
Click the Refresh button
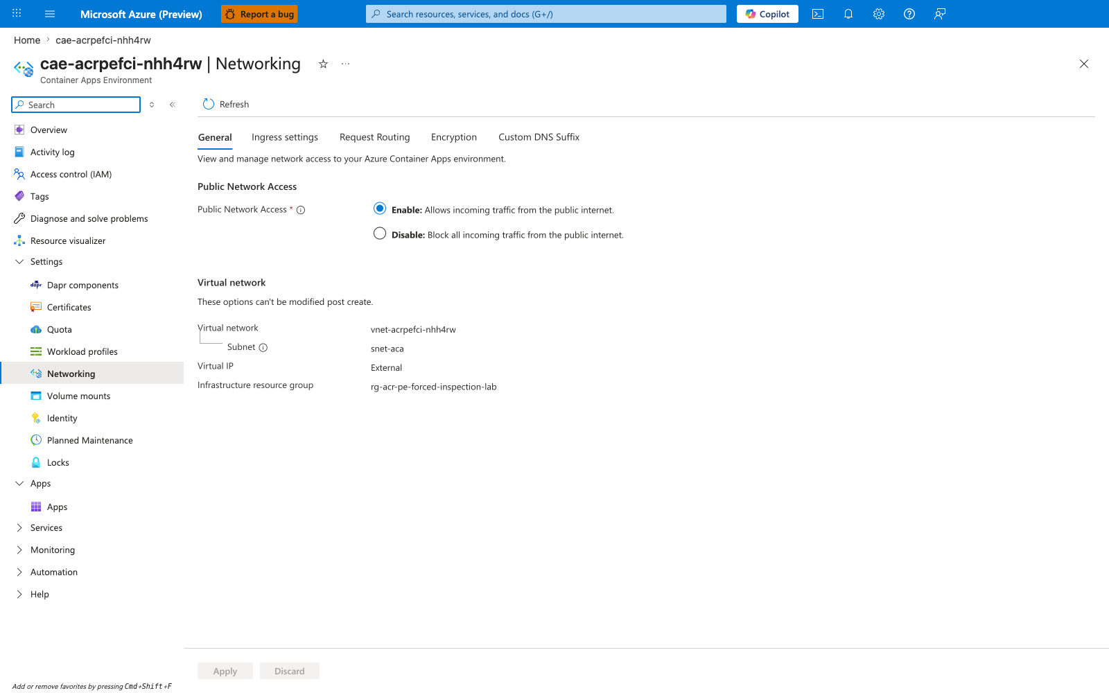click(226, 104)
